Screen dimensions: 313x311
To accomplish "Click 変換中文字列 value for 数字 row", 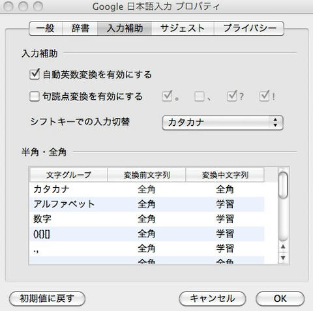I will pos(225,219).
